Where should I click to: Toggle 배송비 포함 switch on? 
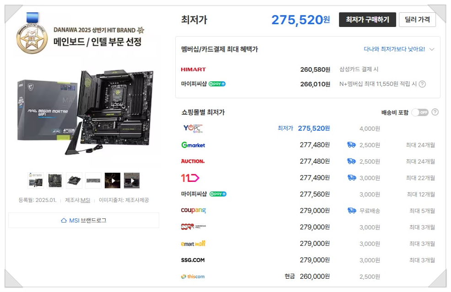tap(419, 112)
